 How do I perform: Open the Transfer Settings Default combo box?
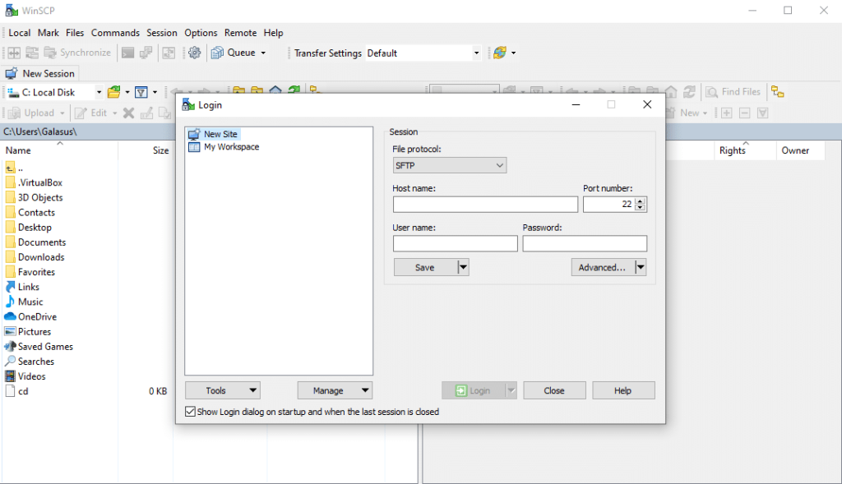tap(423, 53)
